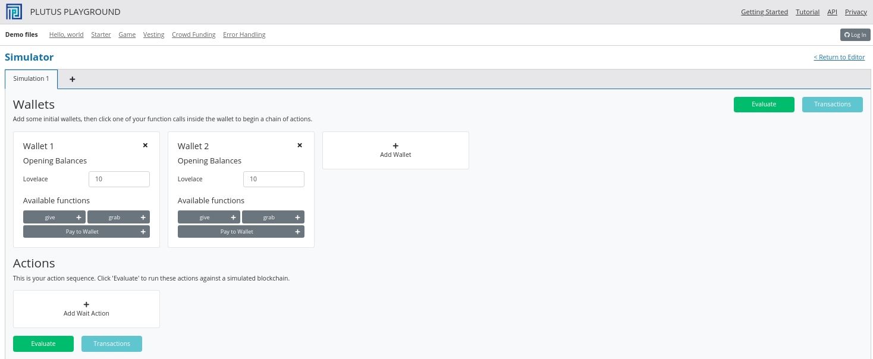Open the Crowd Funding demo file

[193, 34]
